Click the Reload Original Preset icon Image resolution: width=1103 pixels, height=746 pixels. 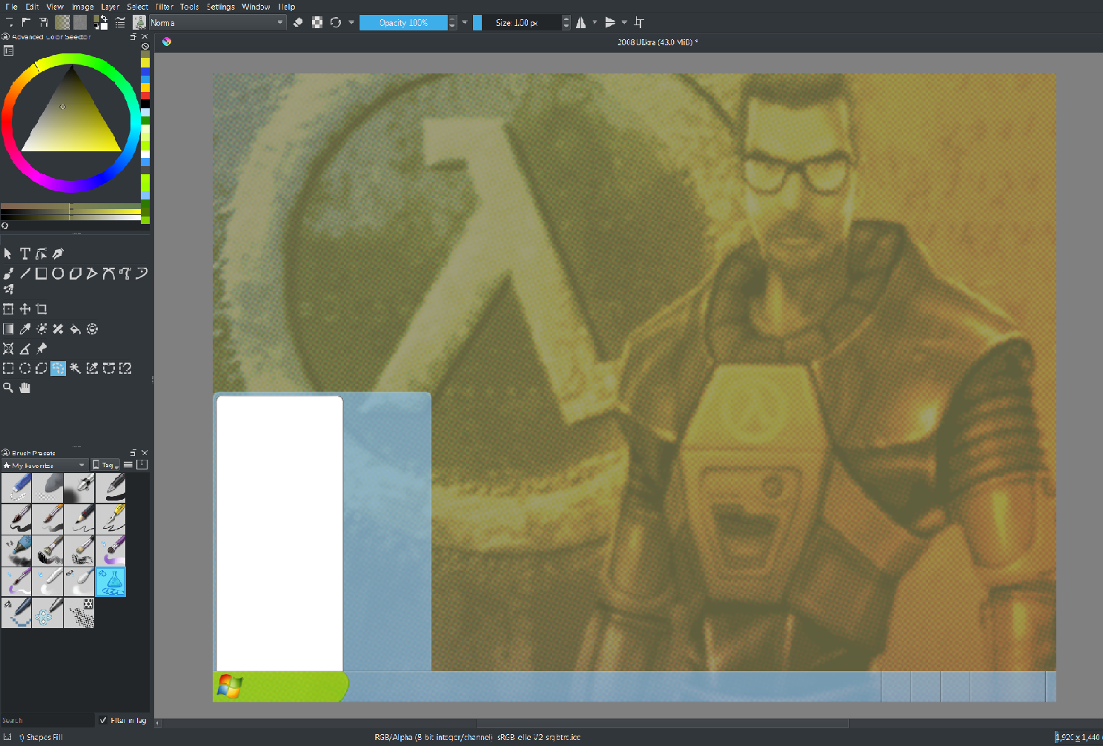[x=336, y=23]
